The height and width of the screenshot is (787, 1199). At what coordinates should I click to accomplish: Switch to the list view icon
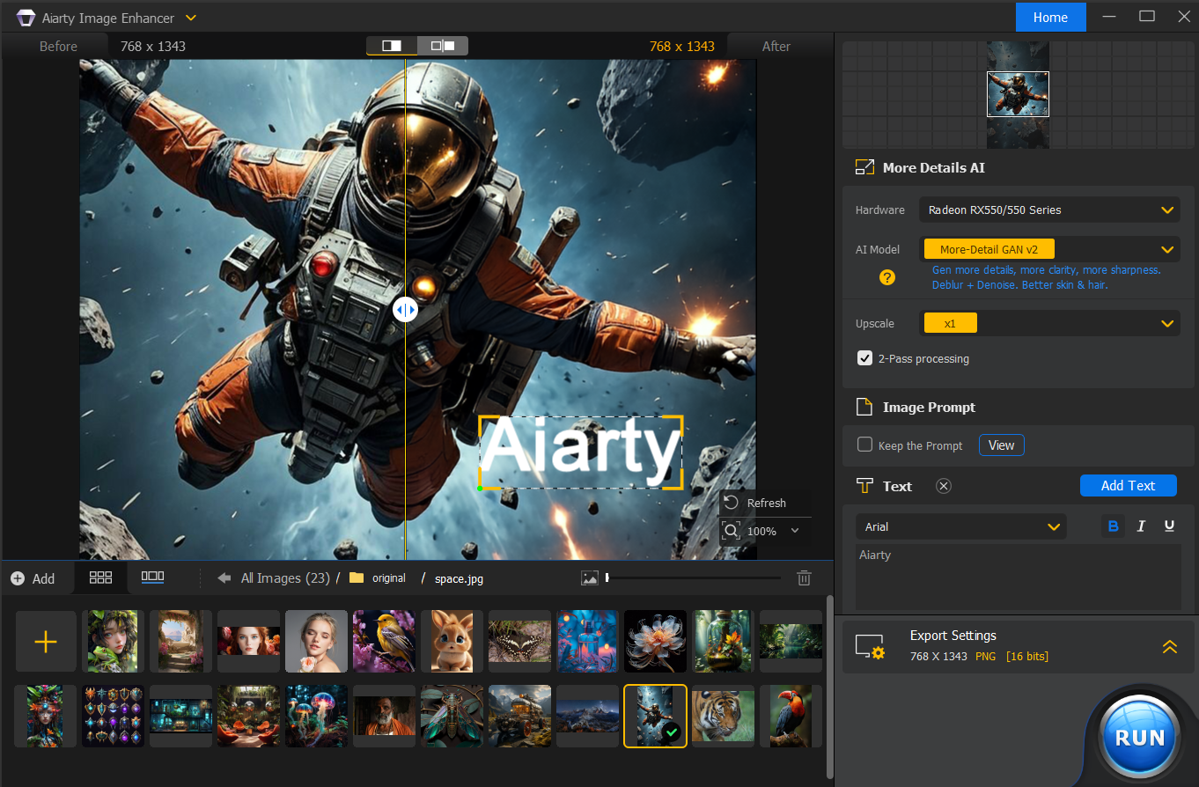tap(151, 577)
